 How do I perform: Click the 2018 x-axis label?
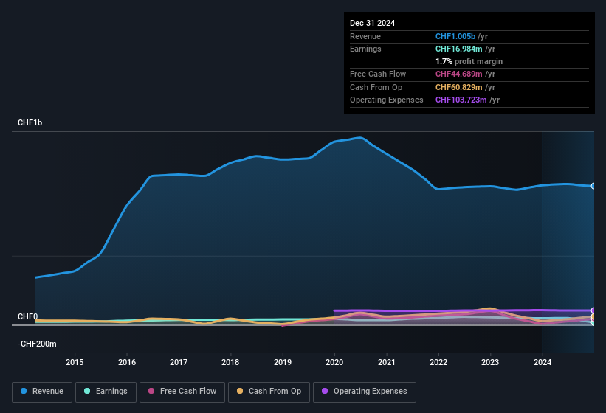230,362
